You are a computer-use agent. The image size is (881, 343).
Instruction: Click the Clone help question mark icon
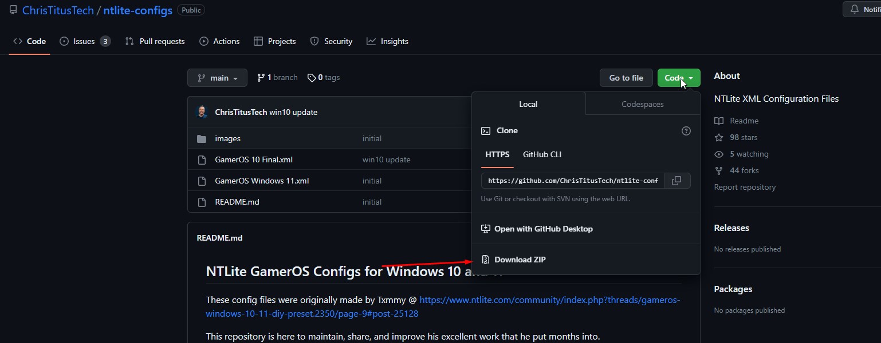click(686, 131)
